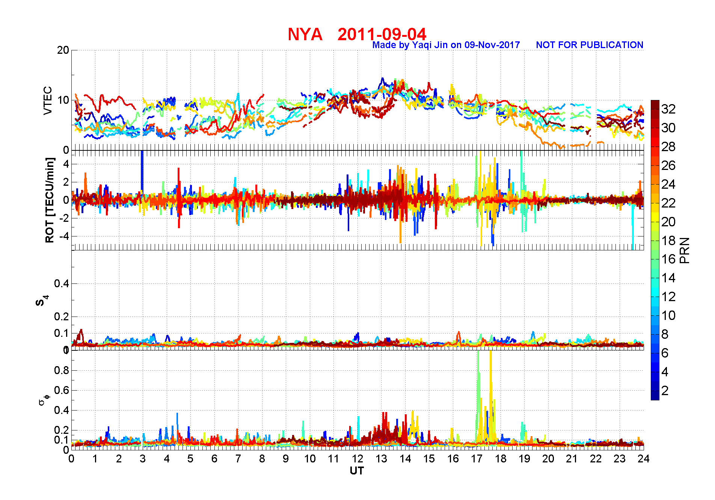Click the x-axis tick label 17

coord(477,459)
